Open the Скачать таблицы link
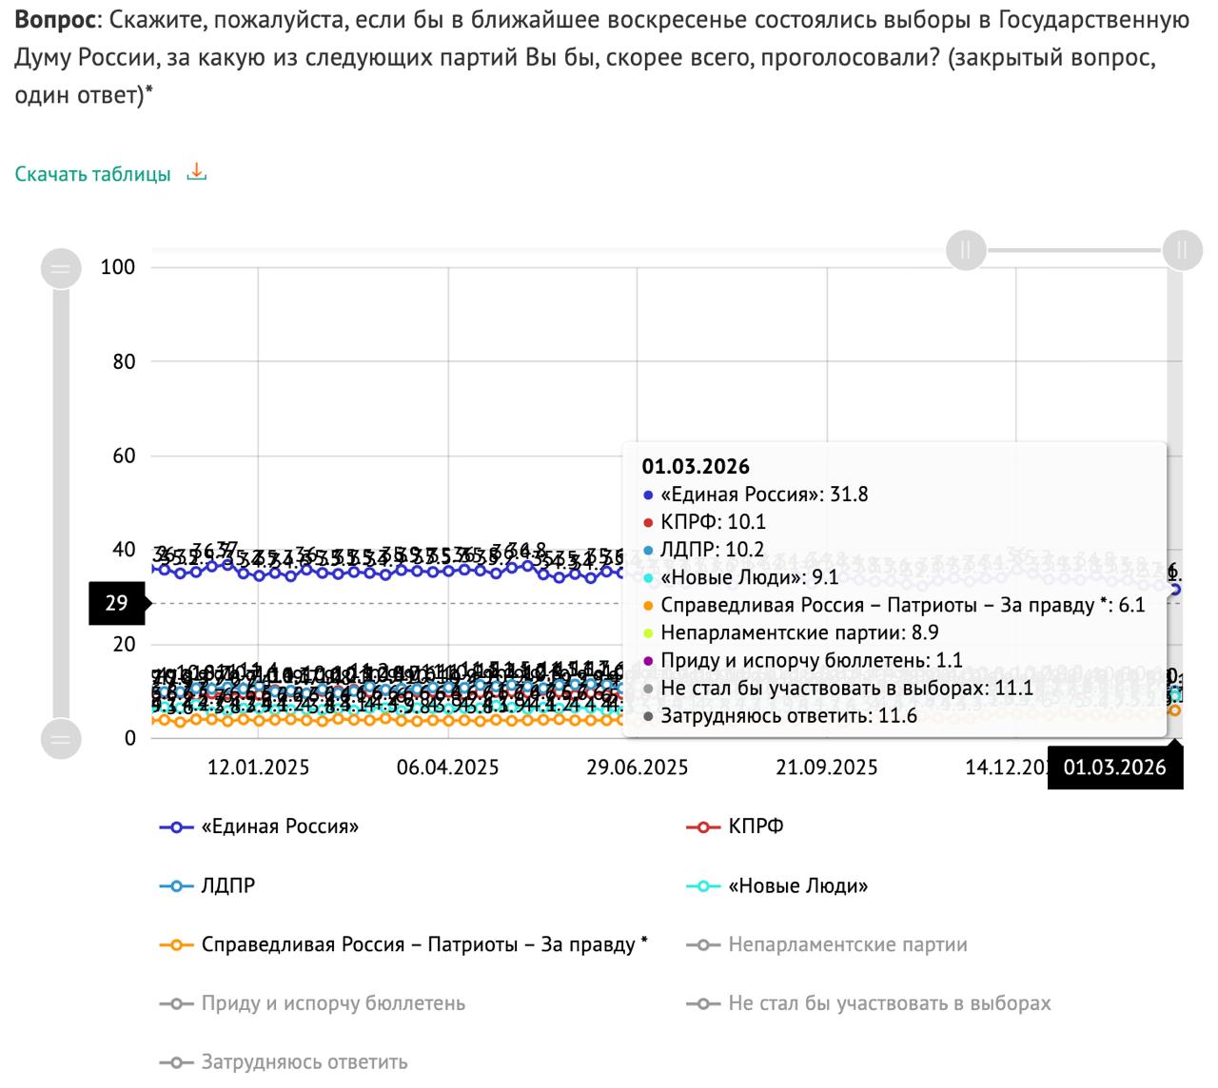This screenshot has height=1088, width=1218. (x=93, y=174)
